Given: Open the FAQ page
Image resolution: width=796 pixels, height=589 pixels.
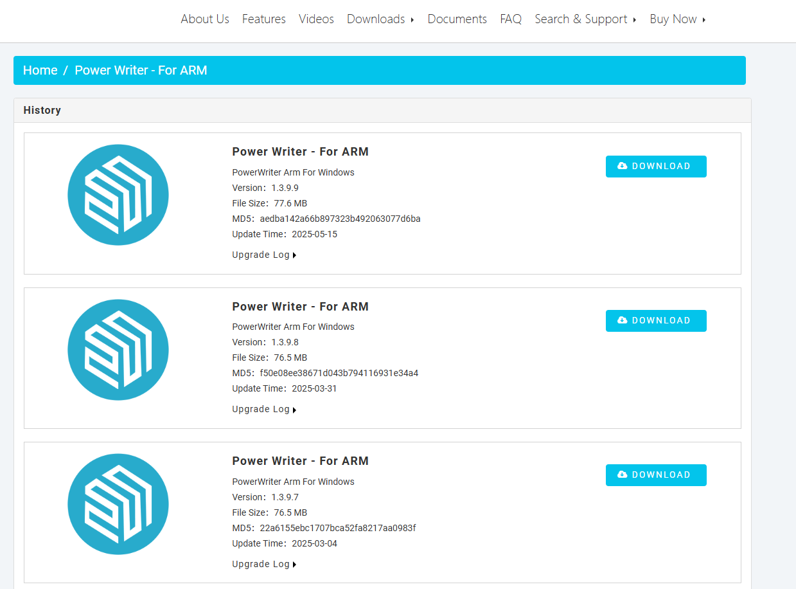Looking at the screenshot, I should click(x=511, y=19).
